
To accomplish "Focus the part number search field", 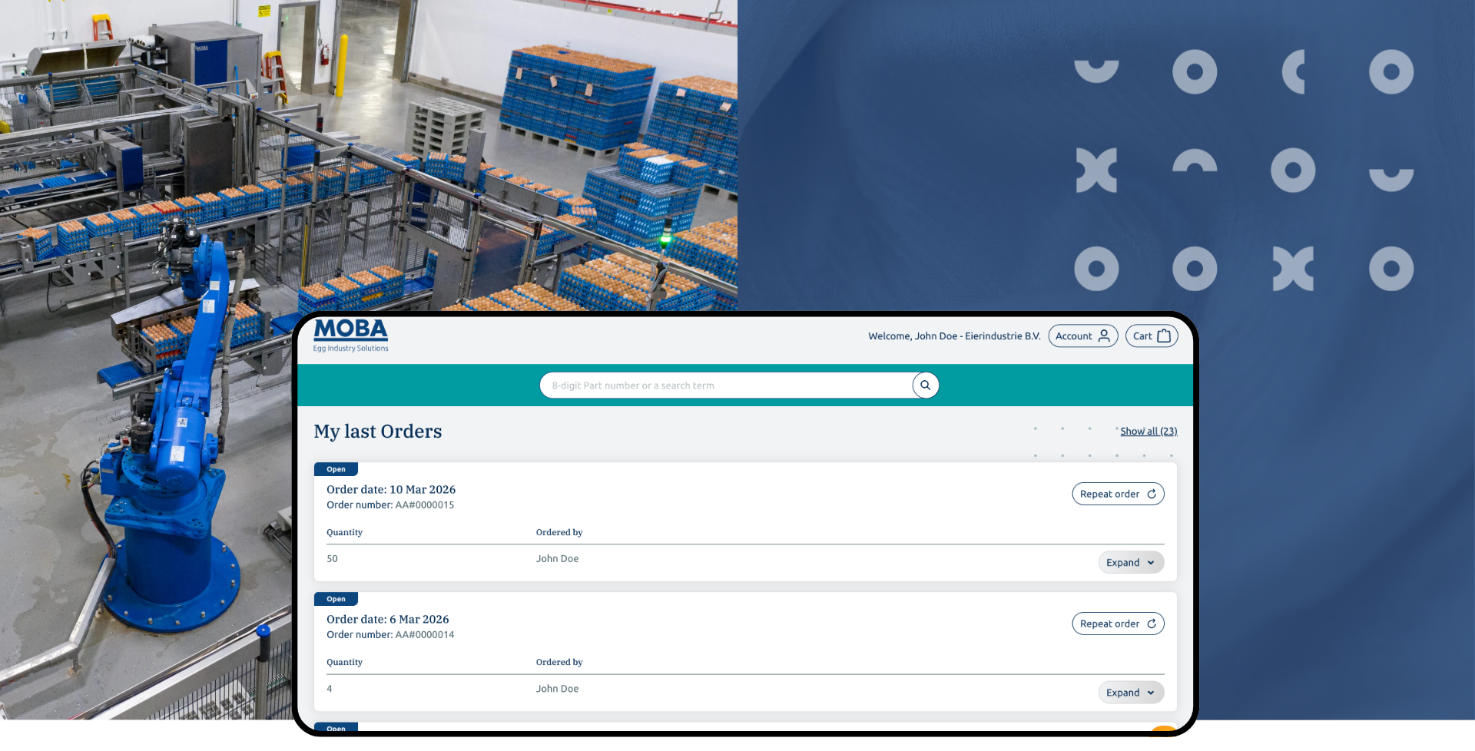I will coord(726,385).
